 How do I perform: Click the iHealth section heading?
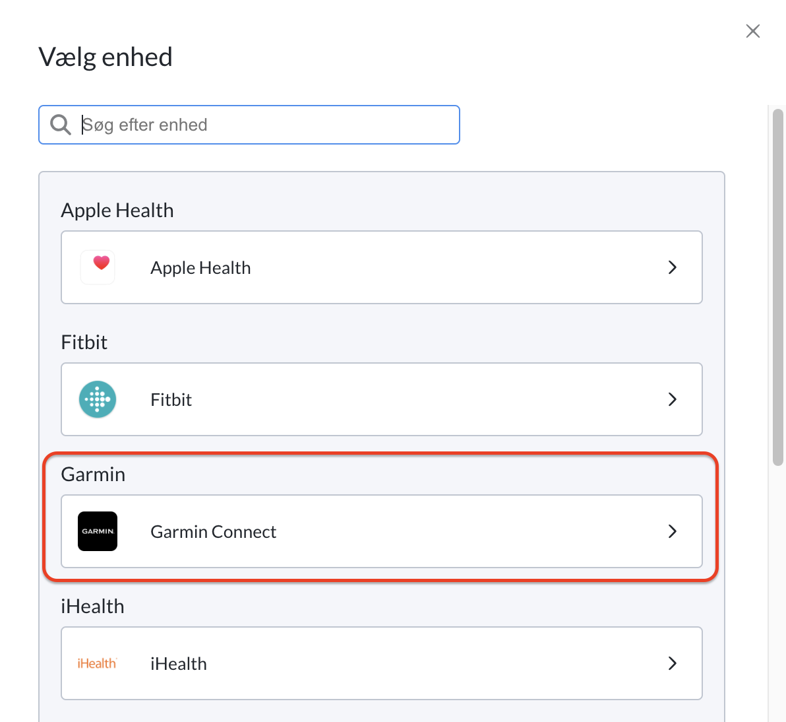93,606
